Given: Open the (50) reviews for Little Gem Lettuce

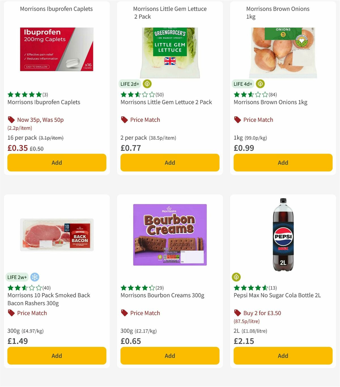Looking at the screenshot, I should [160, 95].
